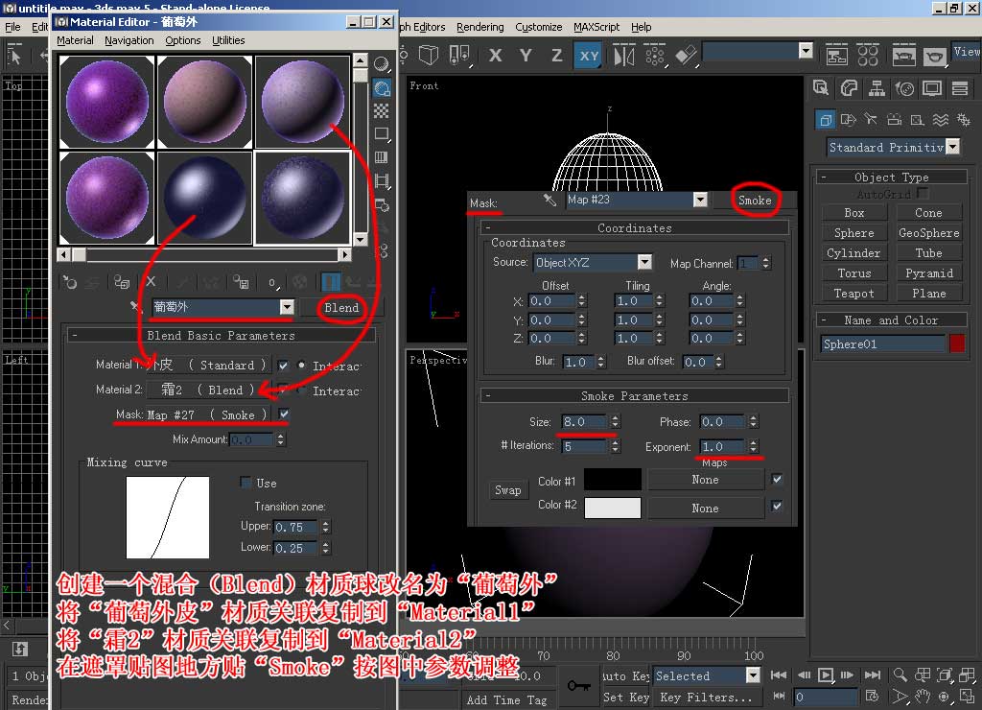Open the Hierarchy command panel tab
Image resolution: width=982 pixels, height=710 pixels.
click(877, 88)
